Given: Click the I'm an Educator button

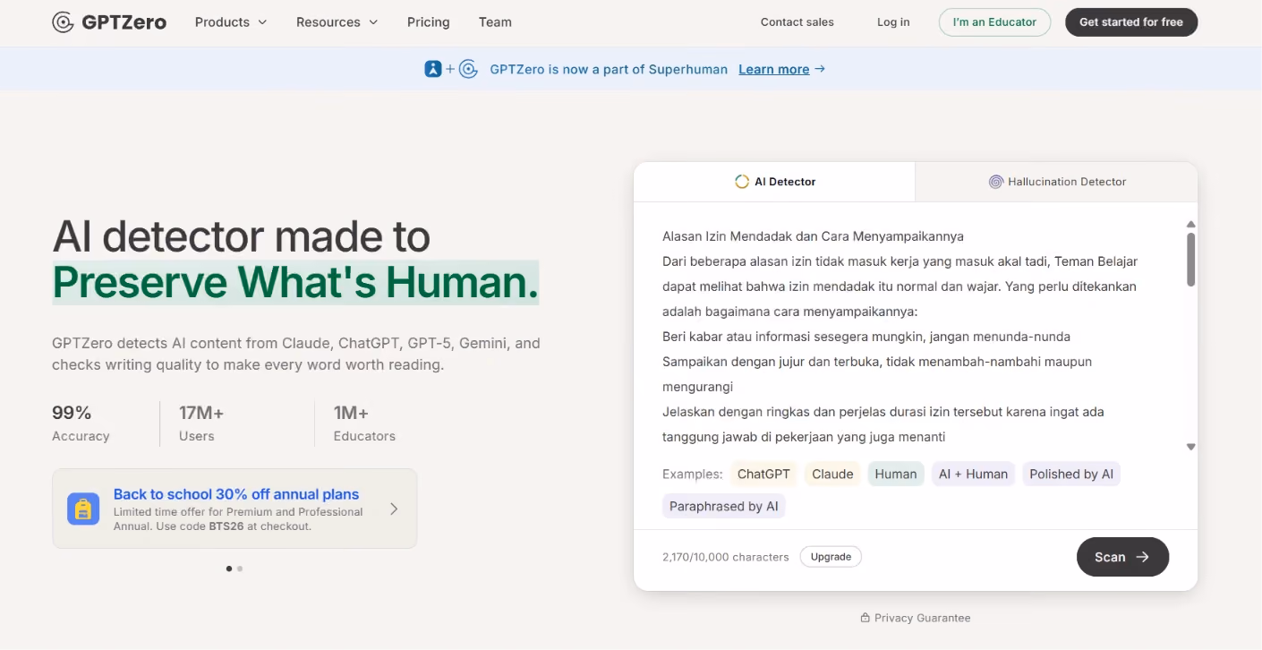Looking at the screenshot, I should coord(994,22).
